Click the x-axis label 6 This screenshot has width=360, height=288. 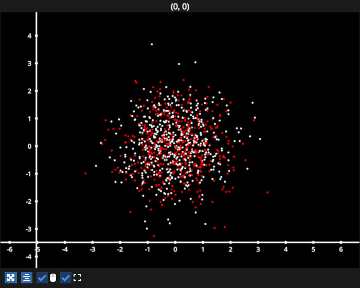340,249
